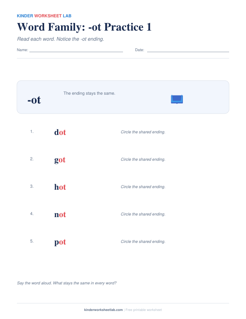
Task: Click the 'Say the word aloud' prompt
Action: point(67,283)
